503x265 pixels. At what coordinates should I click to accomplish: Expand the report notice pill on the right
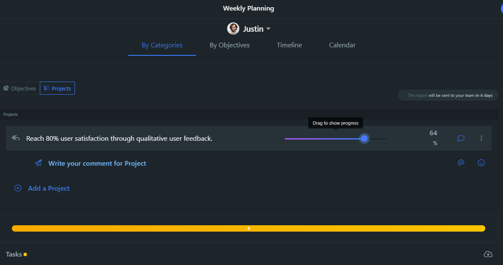[x=448, y=95]
